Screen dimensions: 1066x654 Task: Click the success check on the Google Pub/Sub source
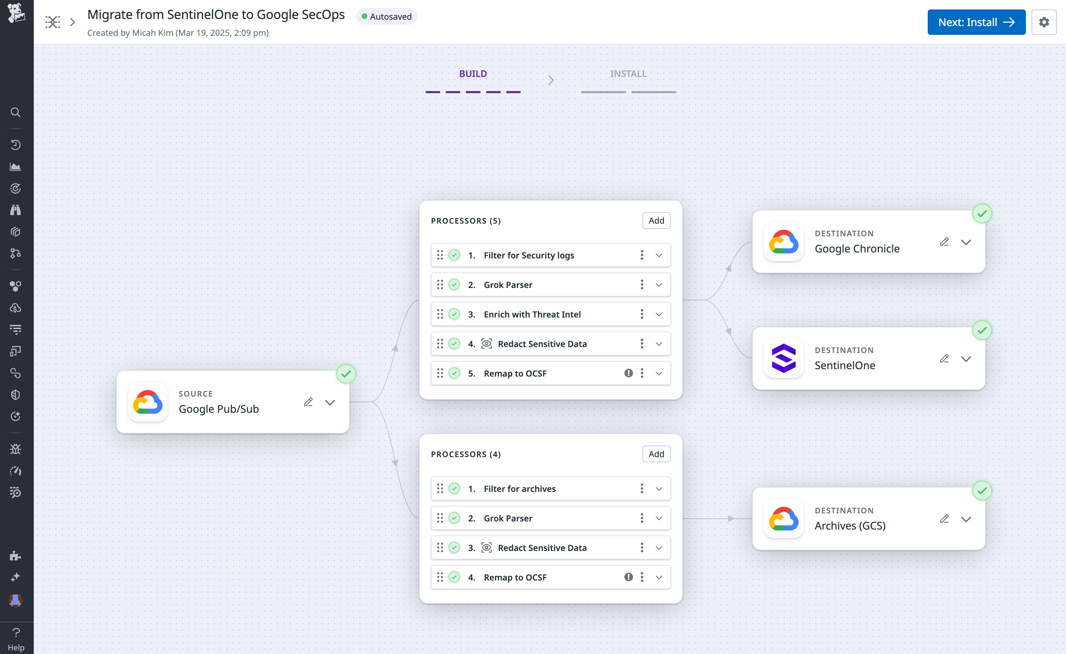[x=346, y=373]
